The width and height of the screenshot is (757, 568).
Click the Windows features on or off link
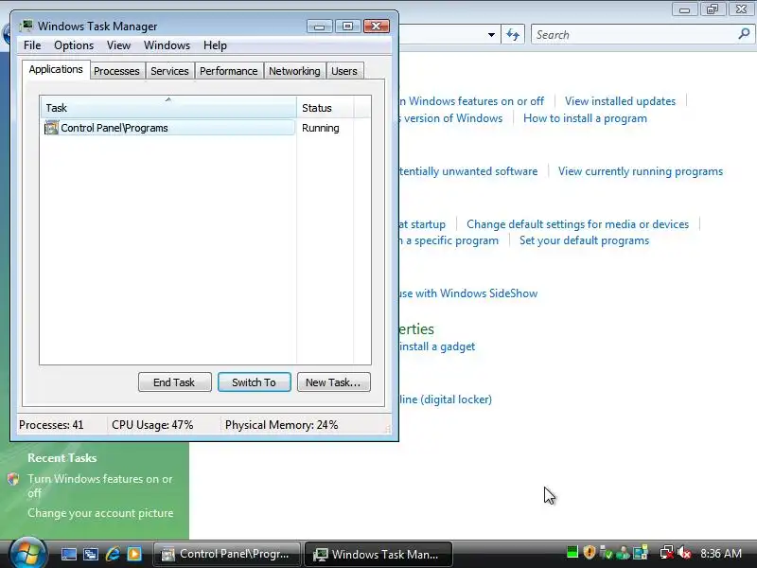point(471,101)
